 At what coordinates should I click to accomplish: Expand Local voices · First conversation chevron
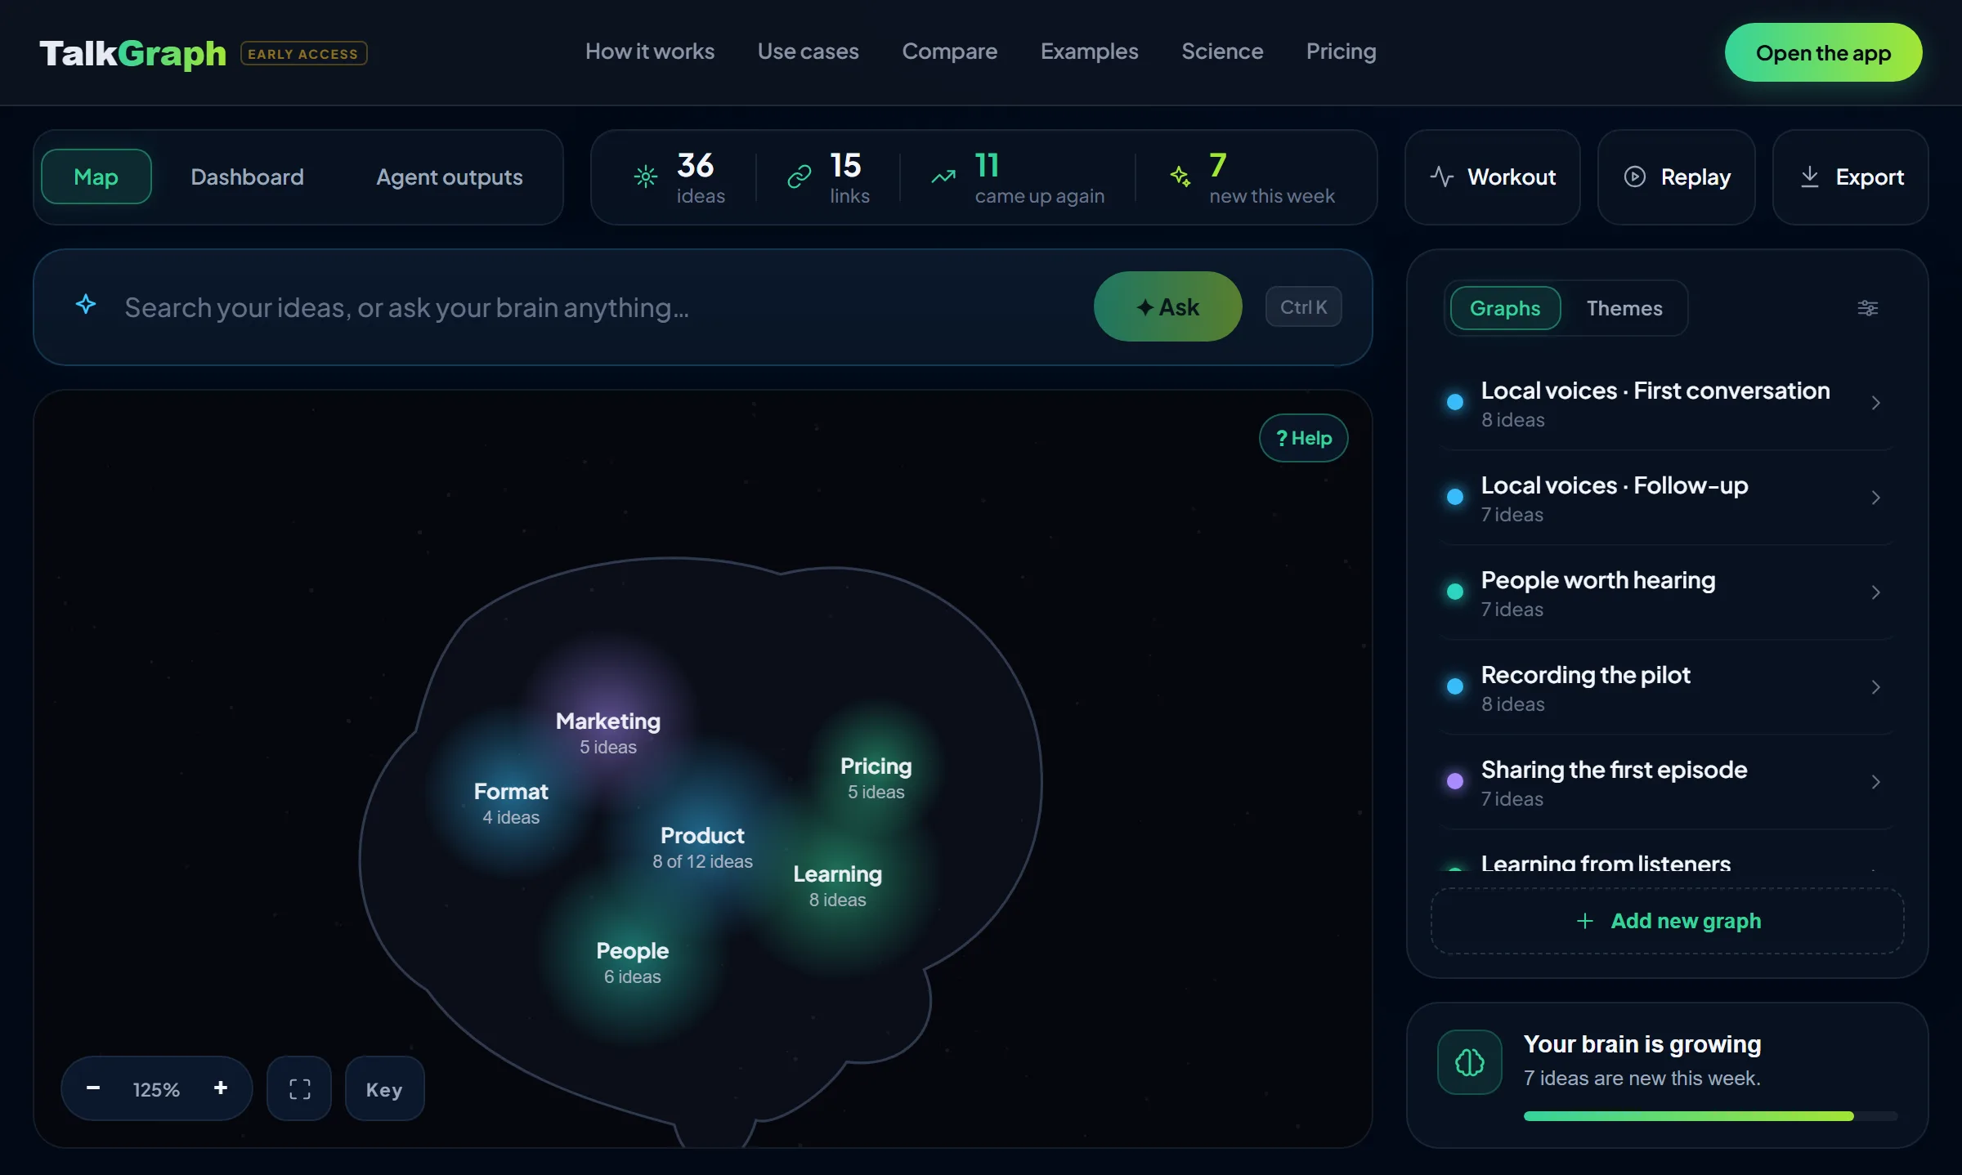click(x=1875, y=403)
